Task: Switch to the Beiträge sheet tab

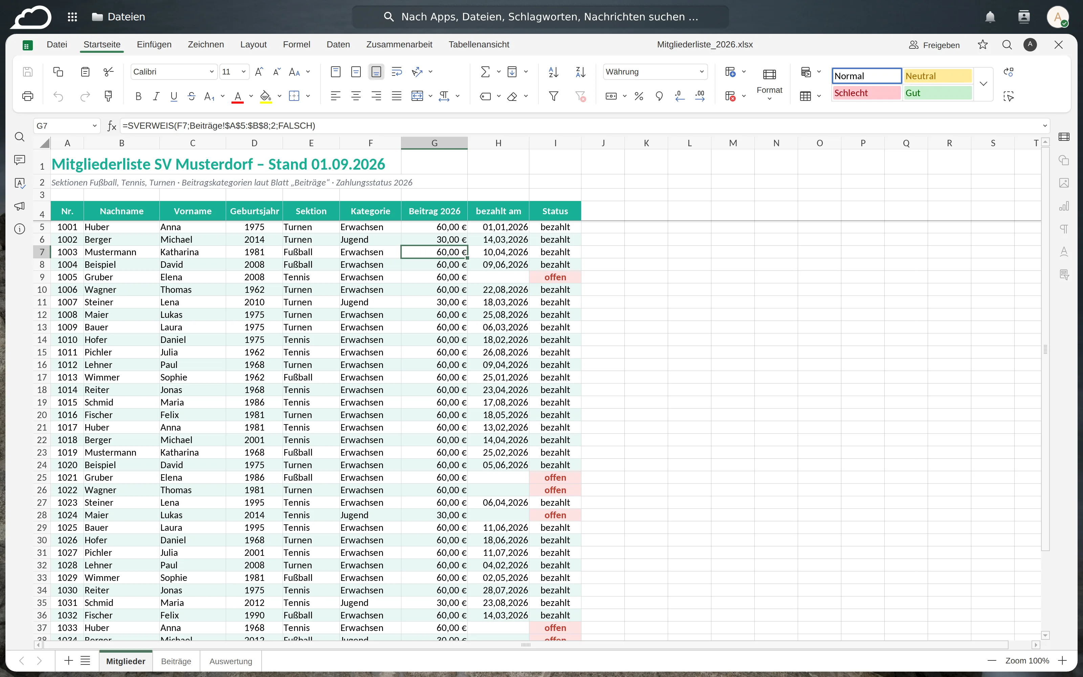Action: point(176,661)
